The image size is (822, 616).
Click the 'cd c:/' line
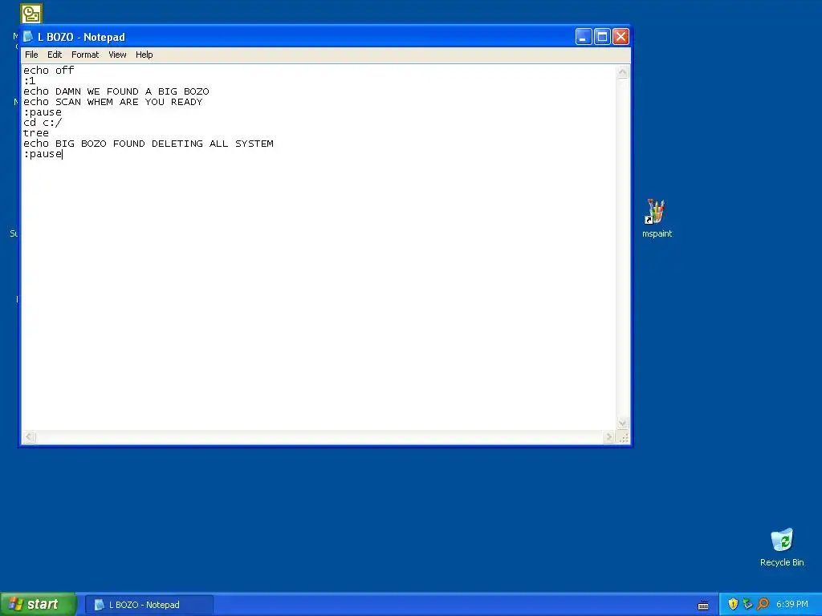(x=43, y=123)
